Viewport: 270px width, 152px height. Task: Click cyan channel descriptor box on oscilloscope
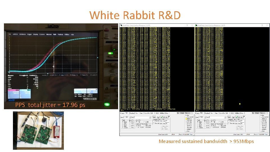pyautogui.click(x=25, y=94)
